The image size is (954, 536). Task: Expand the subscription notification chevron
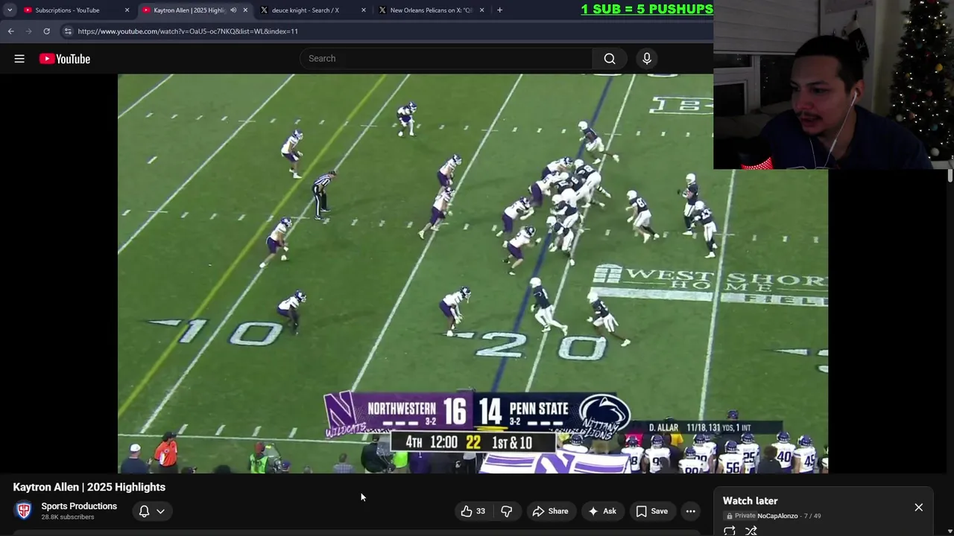(160, 511)
